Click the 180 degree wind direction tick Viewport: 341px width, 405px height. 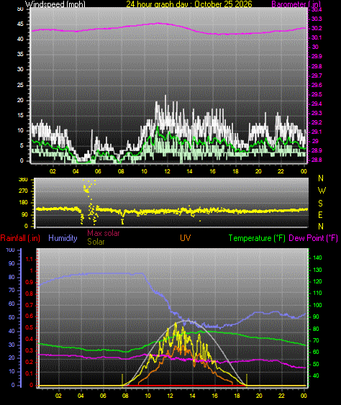[23, 203]
